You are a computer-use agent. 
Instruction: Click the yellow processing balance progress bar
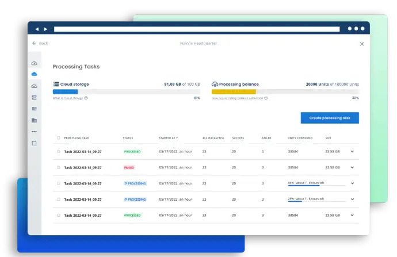click(234, 91)
